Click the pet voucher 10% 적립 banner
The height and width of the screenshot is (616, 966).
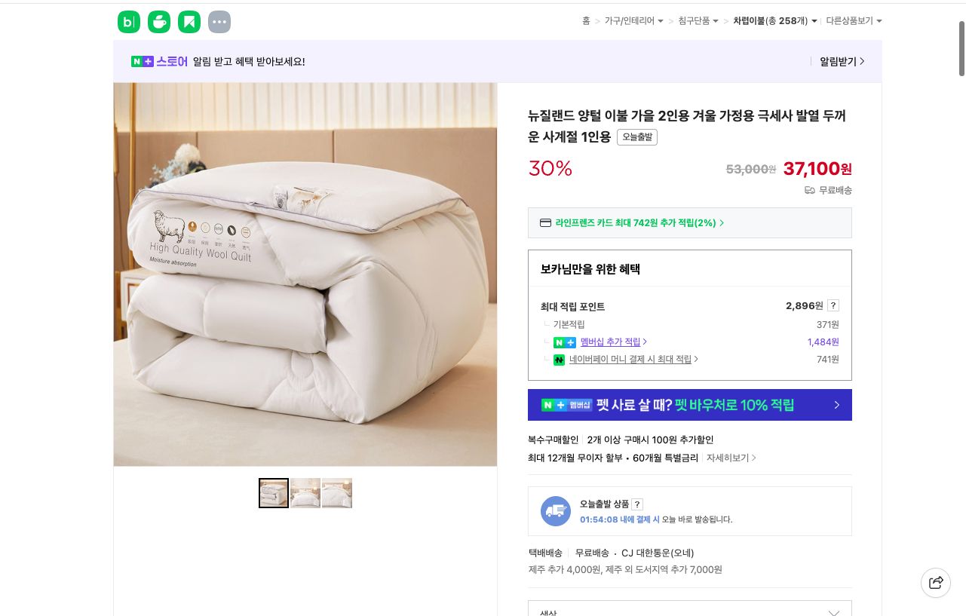coord(689,405)
